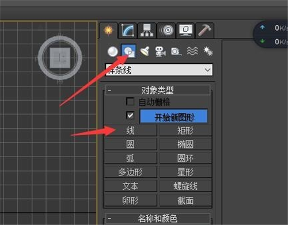Viewport: 288px width, 225px height.
Task: Select the Space Warps wave icon
Action: click(192, 51)
